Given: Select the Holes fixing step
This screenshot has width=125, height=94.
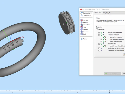Looking at the screenshot, I should click(x=83, y=27).
